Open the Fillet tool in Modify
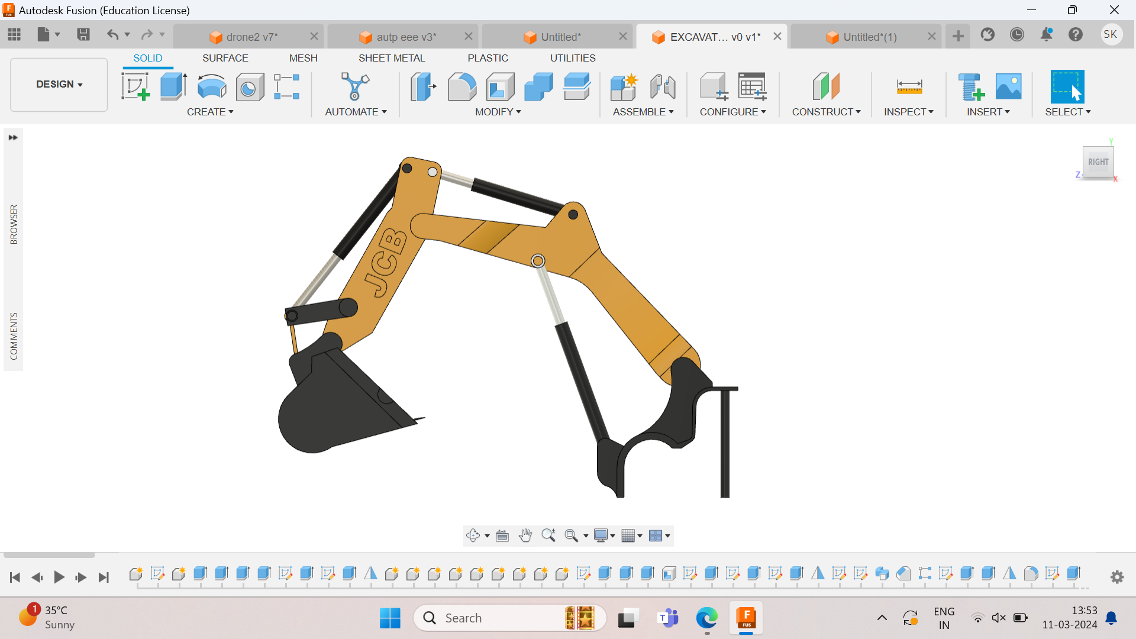Viewport: 1136px width, 639px height. [462, 87]
